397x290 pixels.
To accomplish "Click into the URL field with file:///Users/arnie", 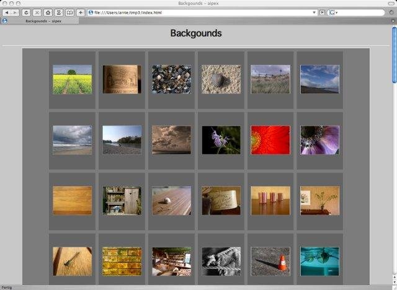I will [203, 12].
